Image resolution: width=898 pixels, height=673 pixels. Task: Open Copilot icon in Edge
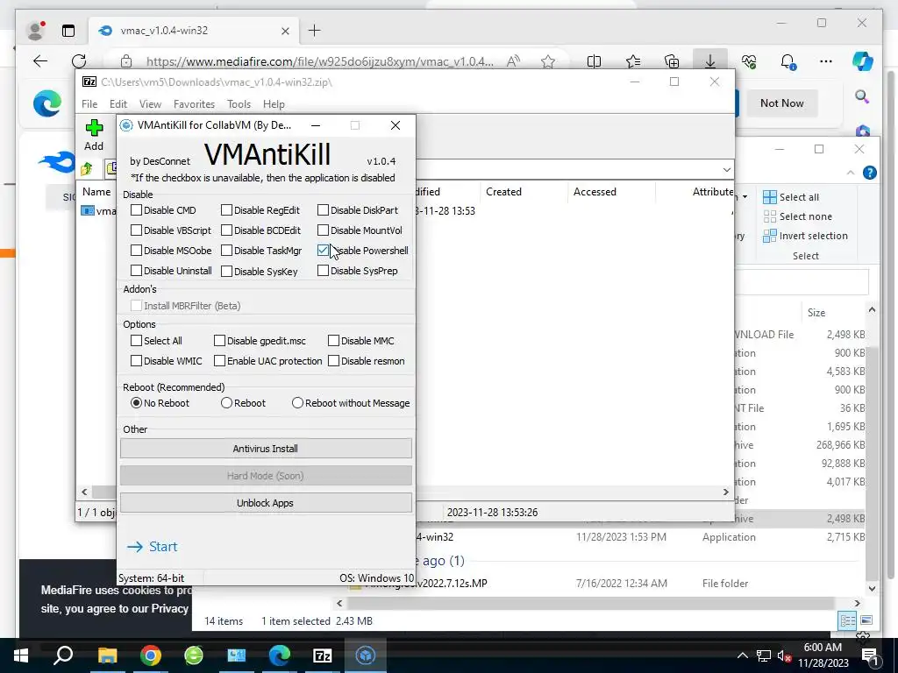tap(863, 61)
